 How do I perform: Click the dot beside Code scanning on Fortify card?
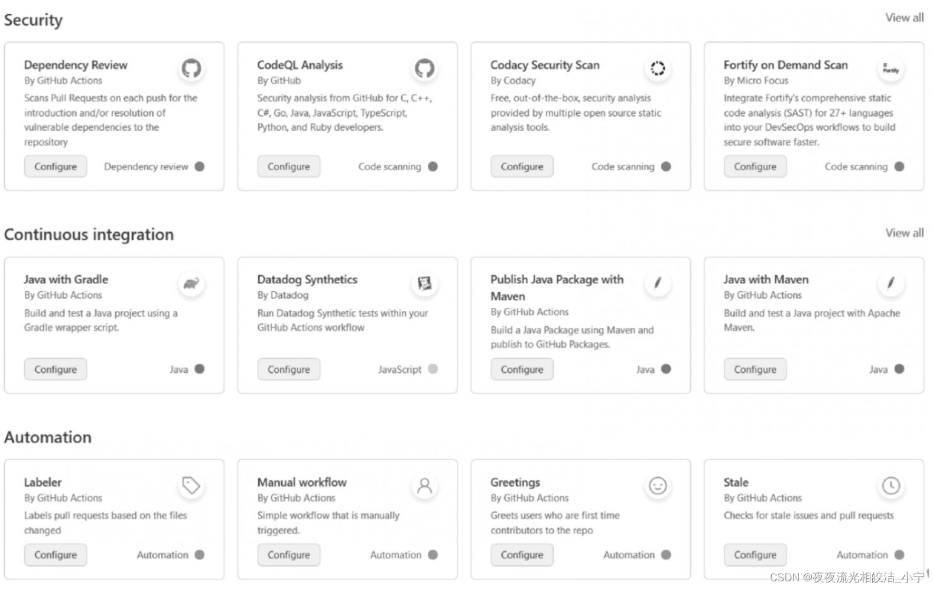(x=899, y=167)
